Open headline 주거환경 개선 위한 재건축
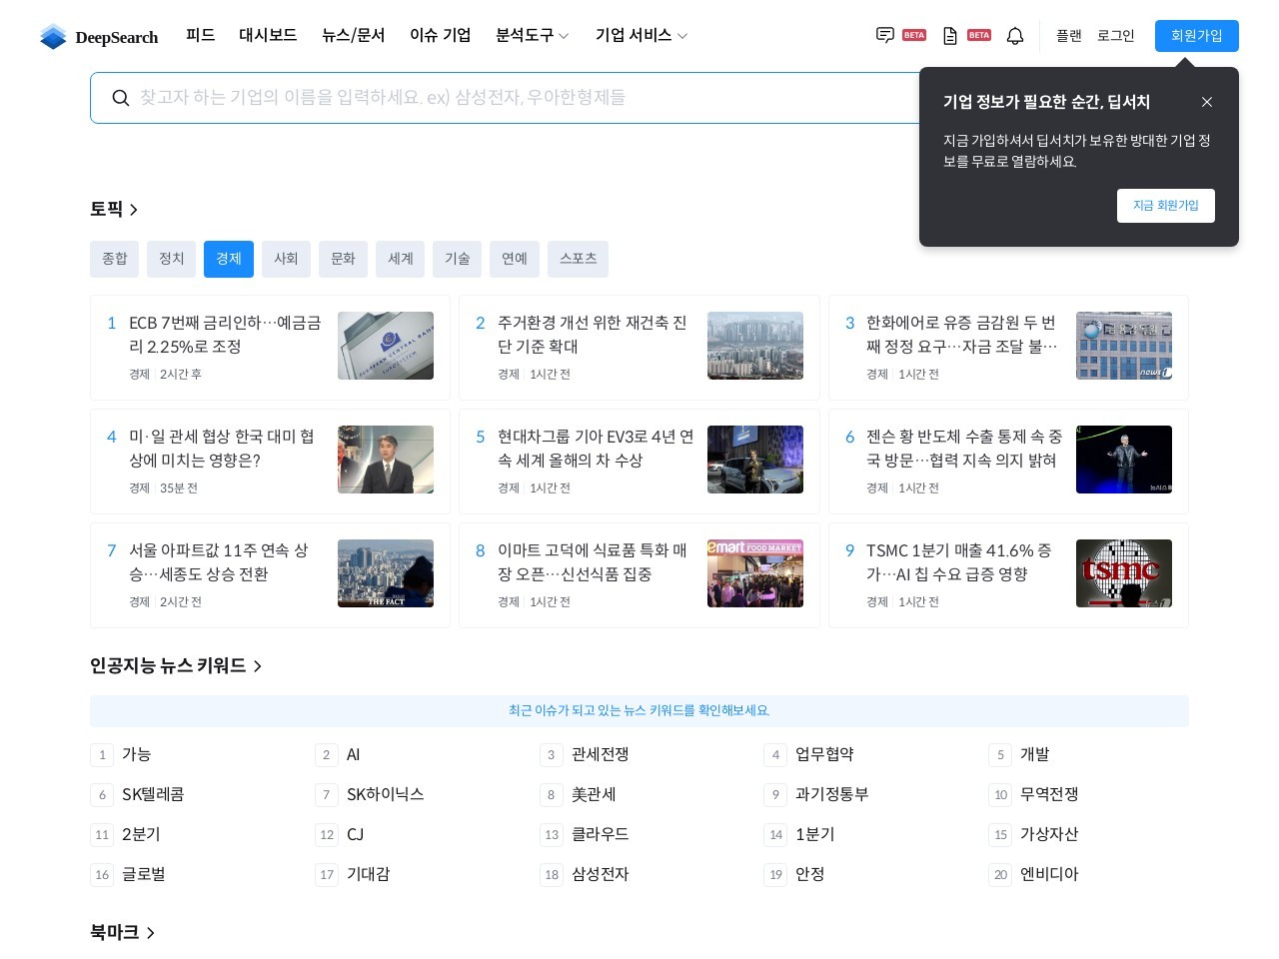 pos(592,335)
